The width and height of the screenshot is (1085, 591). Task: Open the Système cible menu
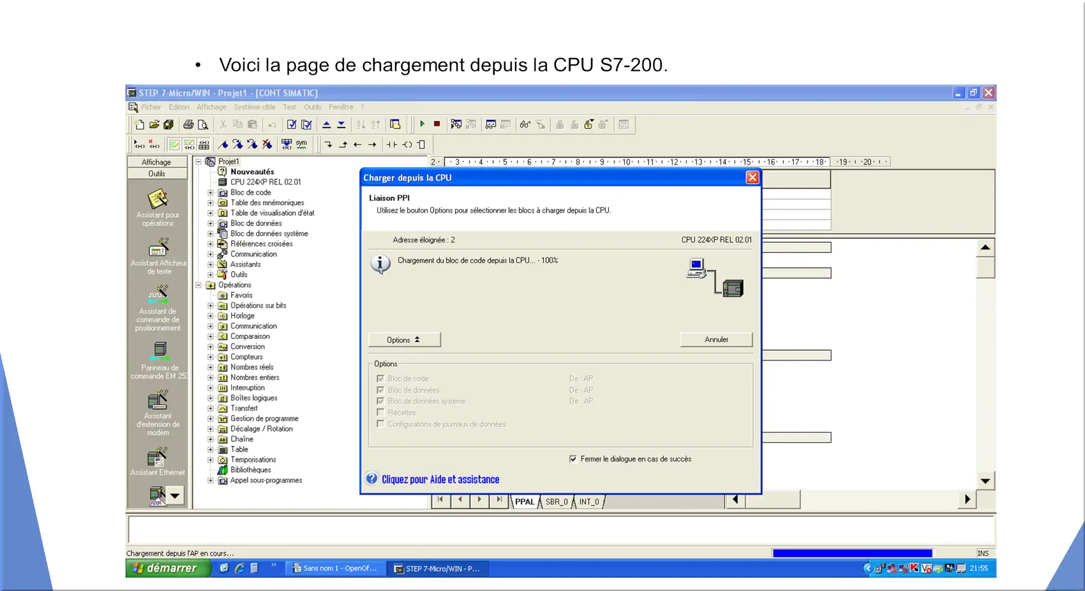tap(255, 107)
